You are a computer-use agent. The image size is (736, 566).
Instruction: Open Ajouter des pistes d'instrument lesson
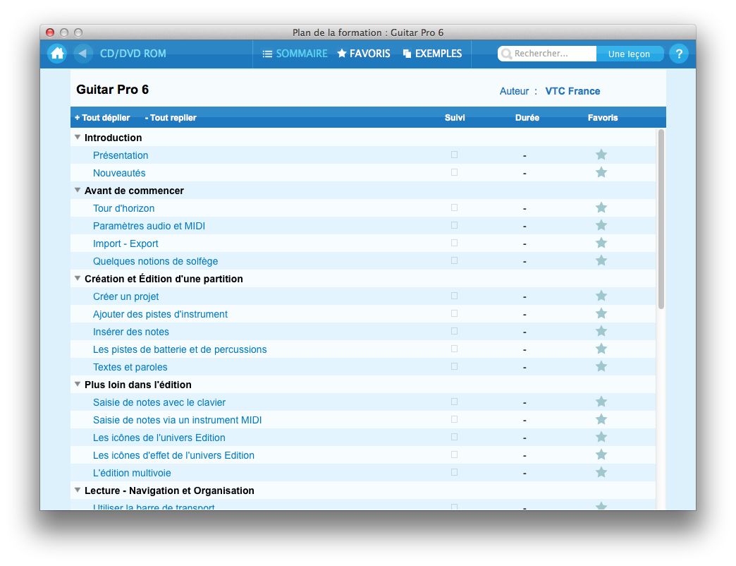pyautogui.click(x=160, y=314)
